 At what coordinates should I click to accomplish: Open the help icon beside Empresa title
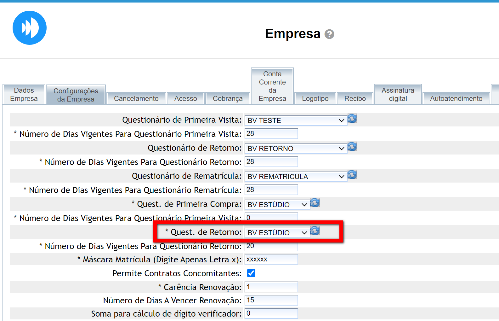pyautogui.click(x=329, y=34)
